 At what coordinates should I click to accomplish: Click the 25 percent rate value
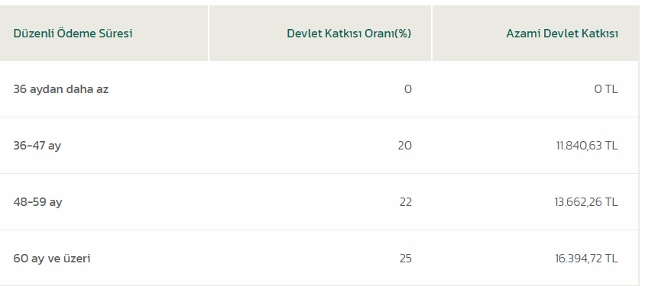click(405, 259)
